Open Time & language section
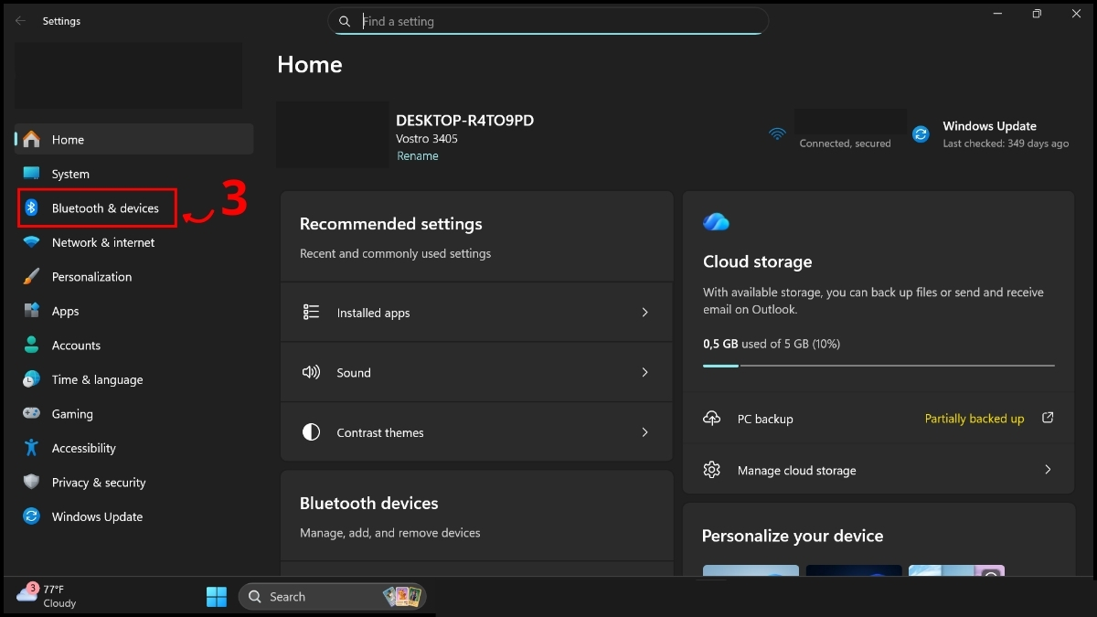 point(97,379)
